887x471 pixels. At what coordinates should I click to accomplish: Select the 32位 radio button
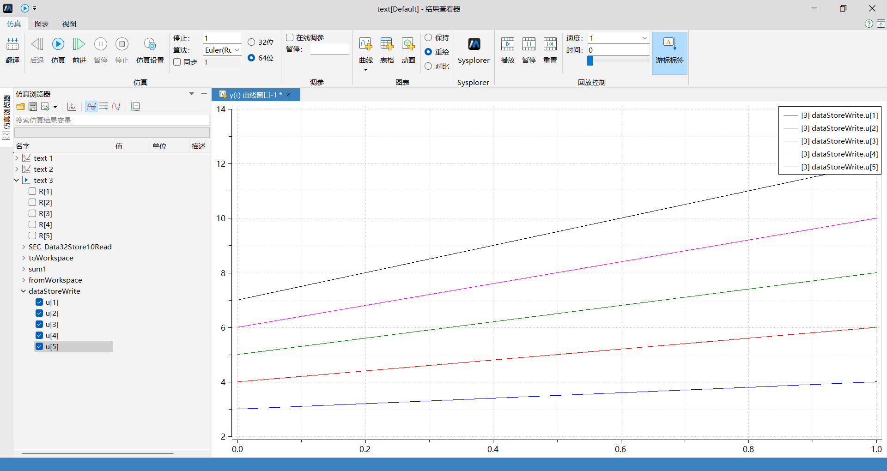pyautogui.click(x=251, y=42)
